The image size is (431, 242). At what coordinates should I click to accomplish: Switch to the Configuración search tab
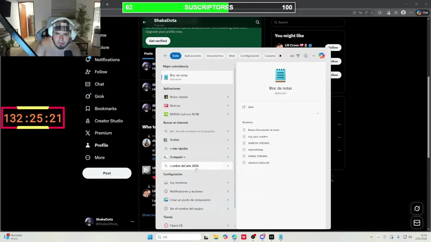coord(250,56)
